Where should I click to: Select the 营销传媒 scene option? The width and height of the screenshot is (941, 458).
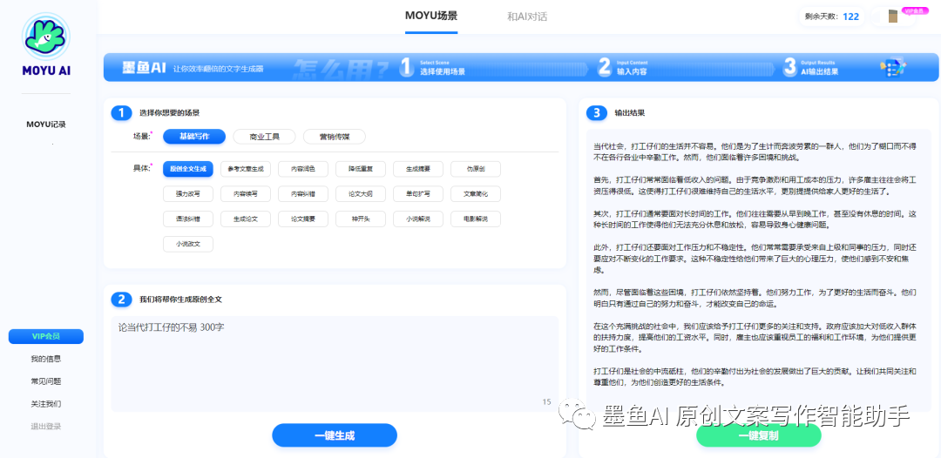coord(334,136)
